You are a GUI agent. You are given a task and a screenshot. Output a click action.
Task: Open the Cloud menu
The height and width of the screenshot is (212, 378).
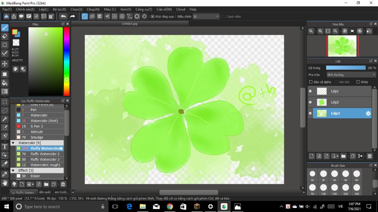(181, 9)
